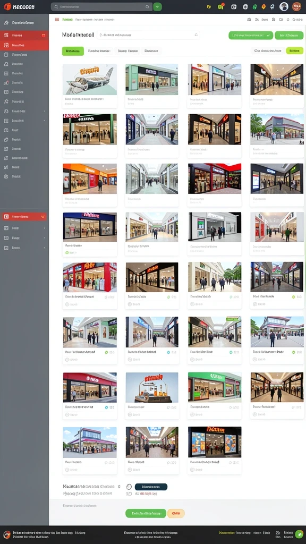Click the orange round profile badge at top-right corner
The width and height of the screenshot is (306, 544).
(296, 6)
